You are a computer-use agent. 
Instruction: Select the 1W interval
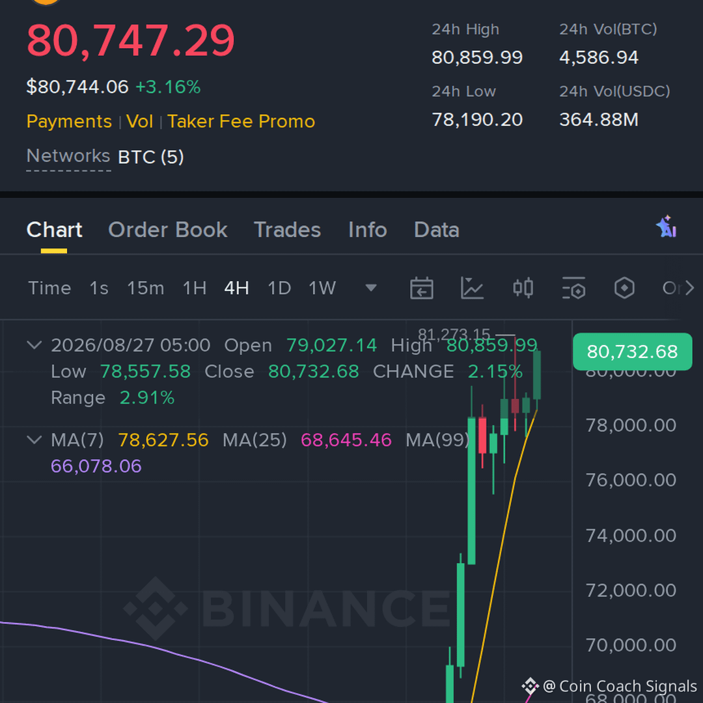point(322,288)
